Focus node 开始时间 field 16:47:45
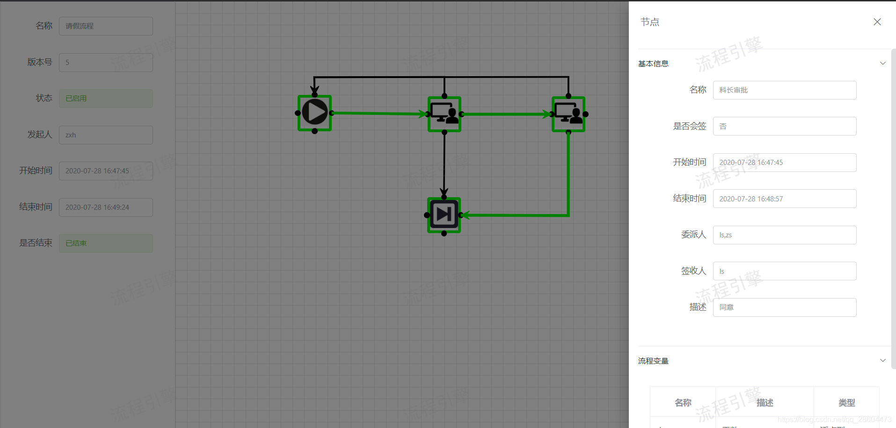This screenshot has width=896, height=428. [x=785, y=163]
